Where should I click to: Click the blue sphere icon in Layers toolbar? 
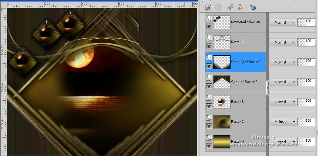pos(252,8)
